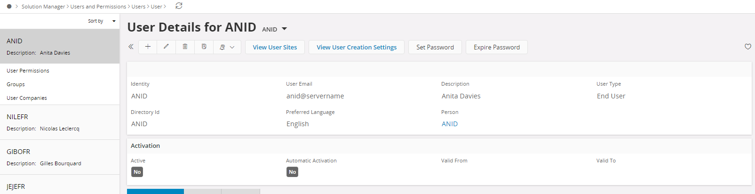Screen dimensions: 755x194
Task: Select user NILEFR in the list
Action: [x=60, y=122]
